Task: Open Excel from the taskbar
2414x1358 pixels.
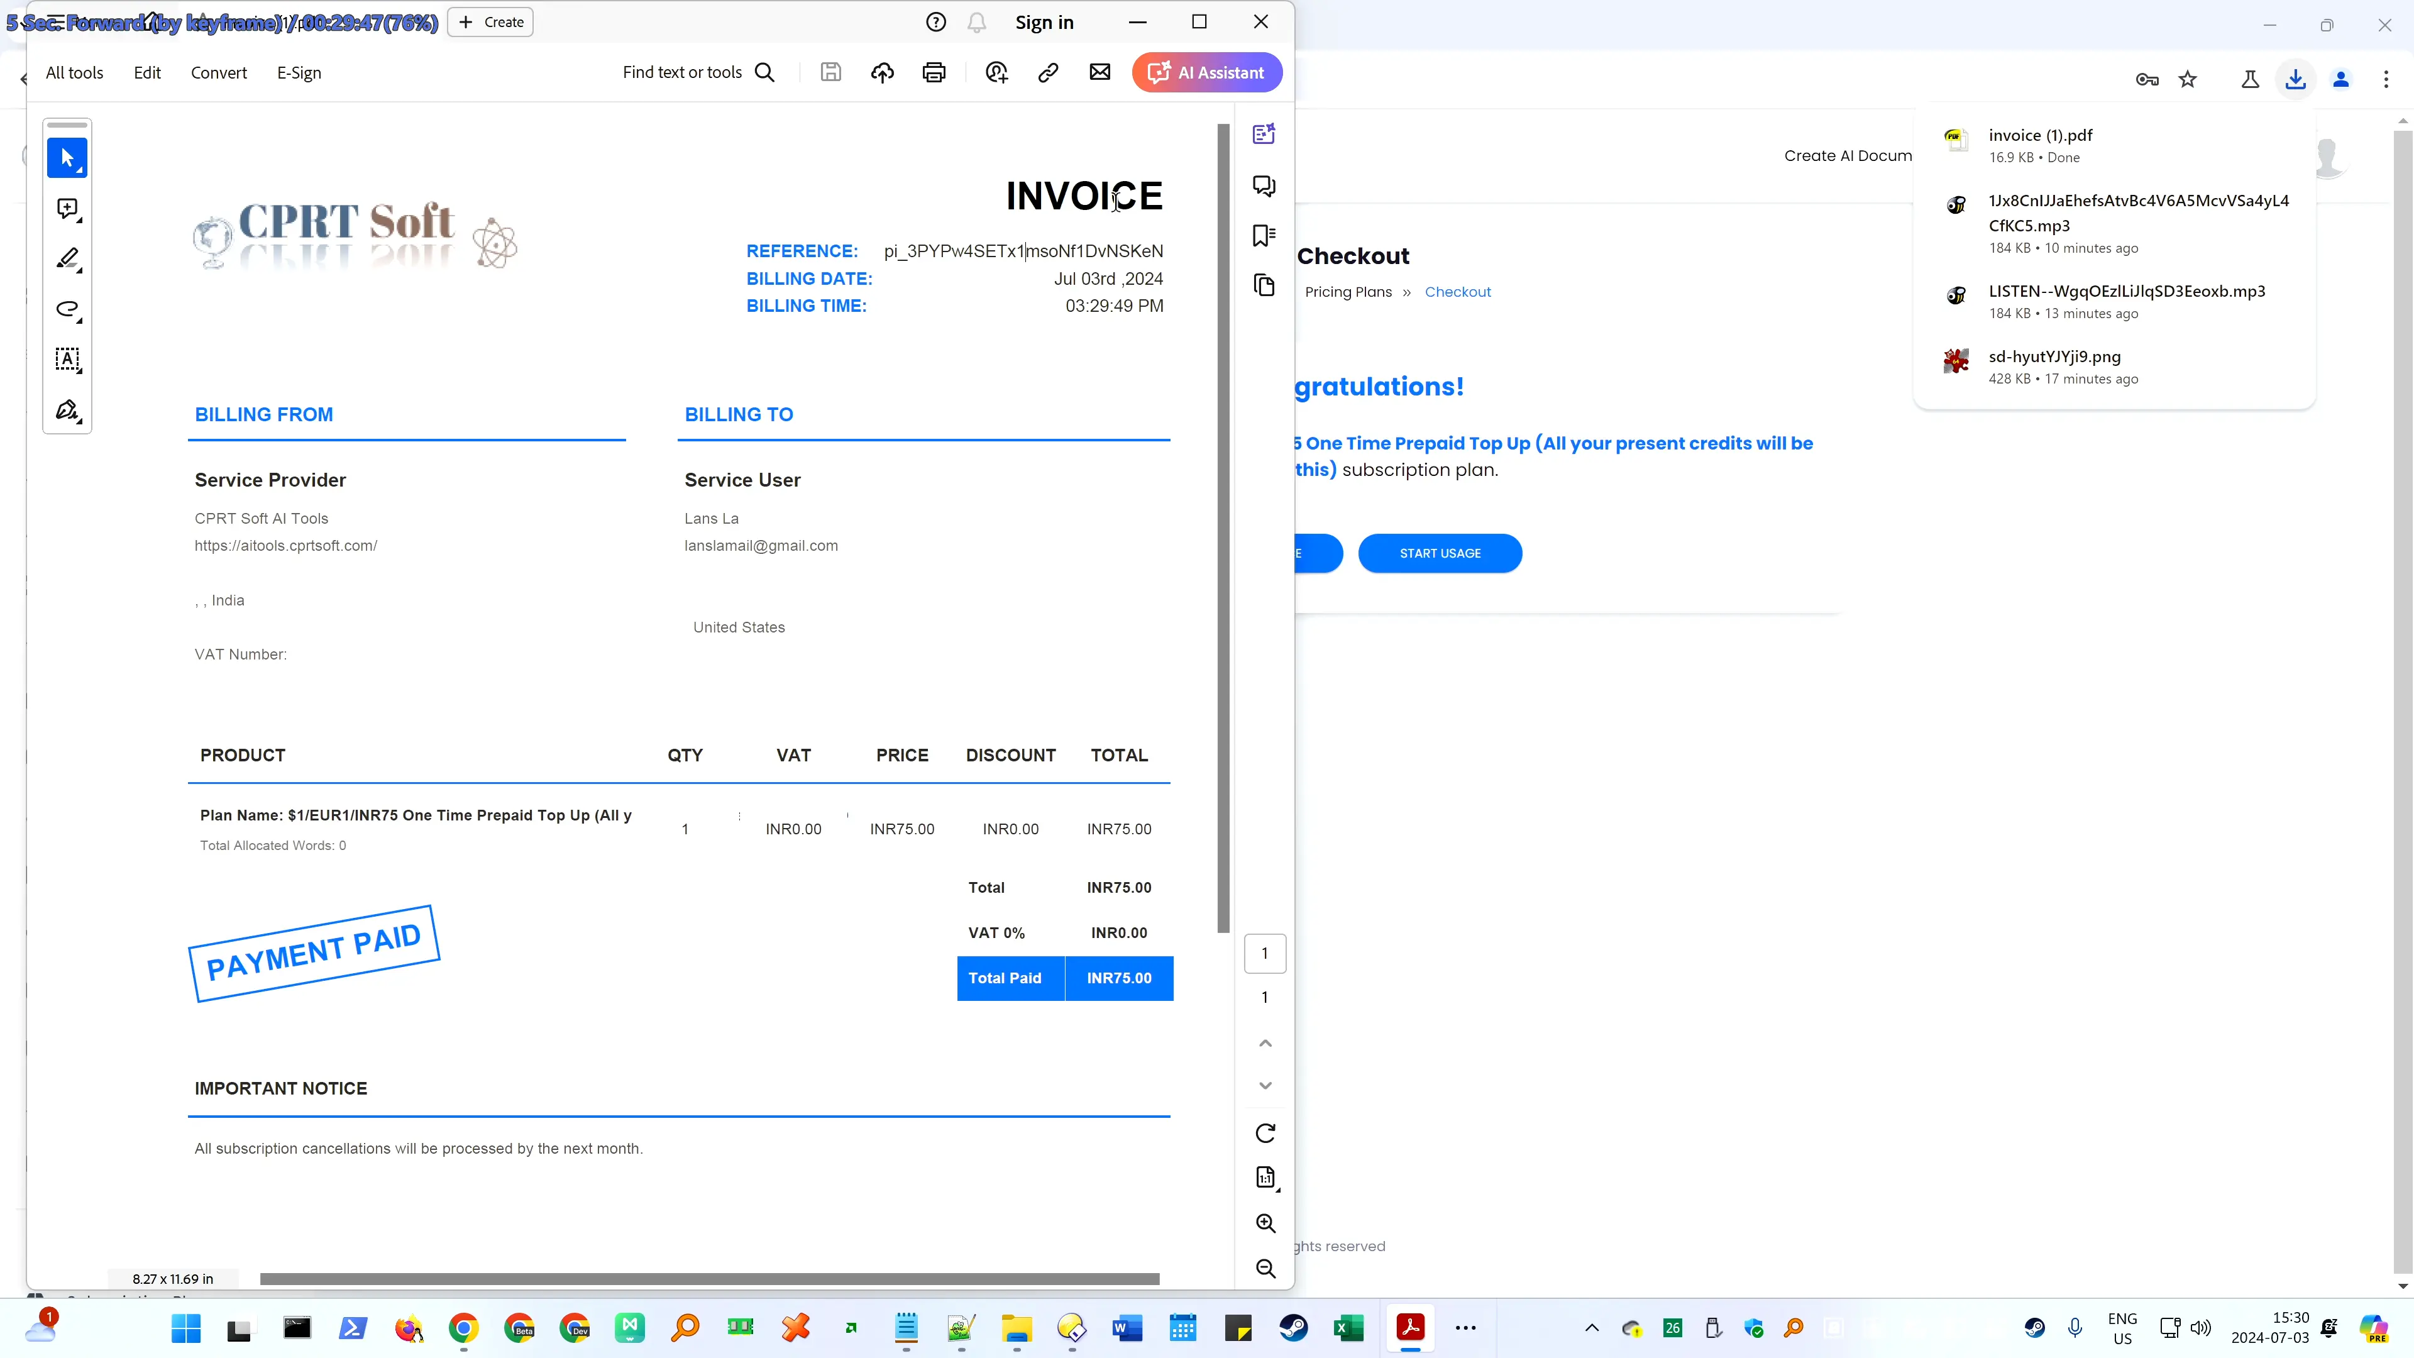Action: tap(1348, 1328)
